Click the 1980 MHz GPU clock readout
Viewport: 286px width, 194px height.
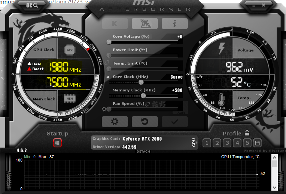tap(65, 67)
